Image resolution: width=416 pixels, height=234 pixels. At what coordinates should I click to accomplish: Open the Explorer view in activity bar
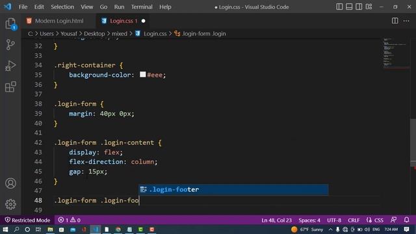coord(10,24)
